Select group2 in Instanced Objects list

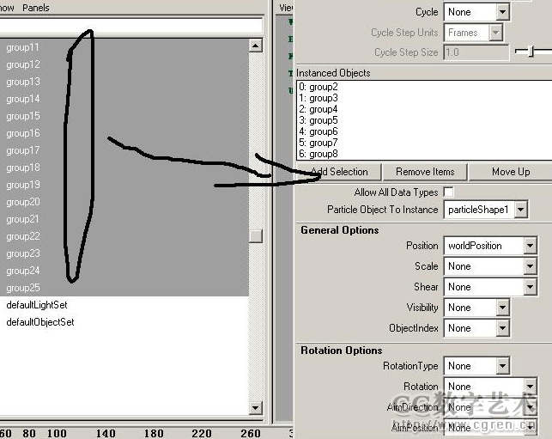324,87
